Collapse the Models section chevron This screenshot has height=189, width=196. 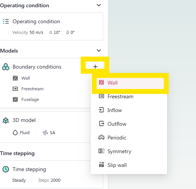(x=99, y=50)
